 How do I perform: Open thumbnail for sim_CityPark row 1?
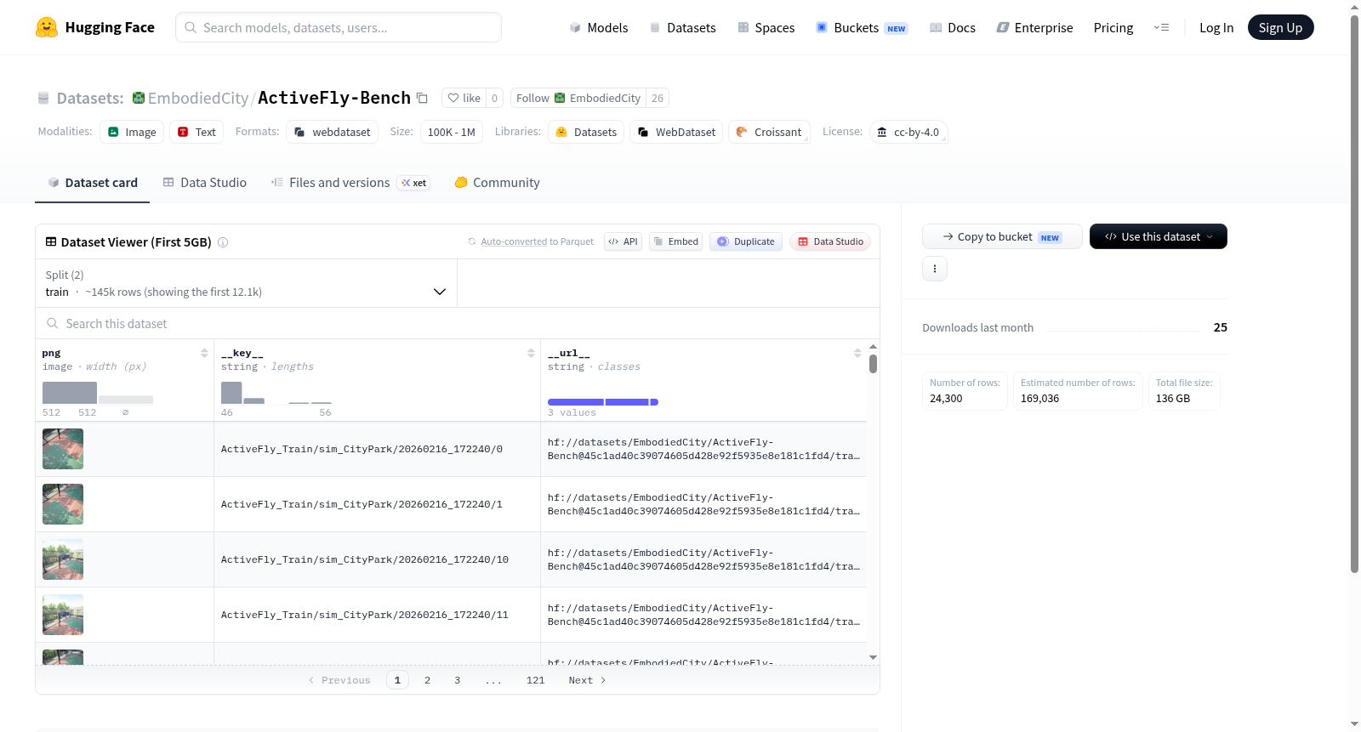(x=63, y=504)
